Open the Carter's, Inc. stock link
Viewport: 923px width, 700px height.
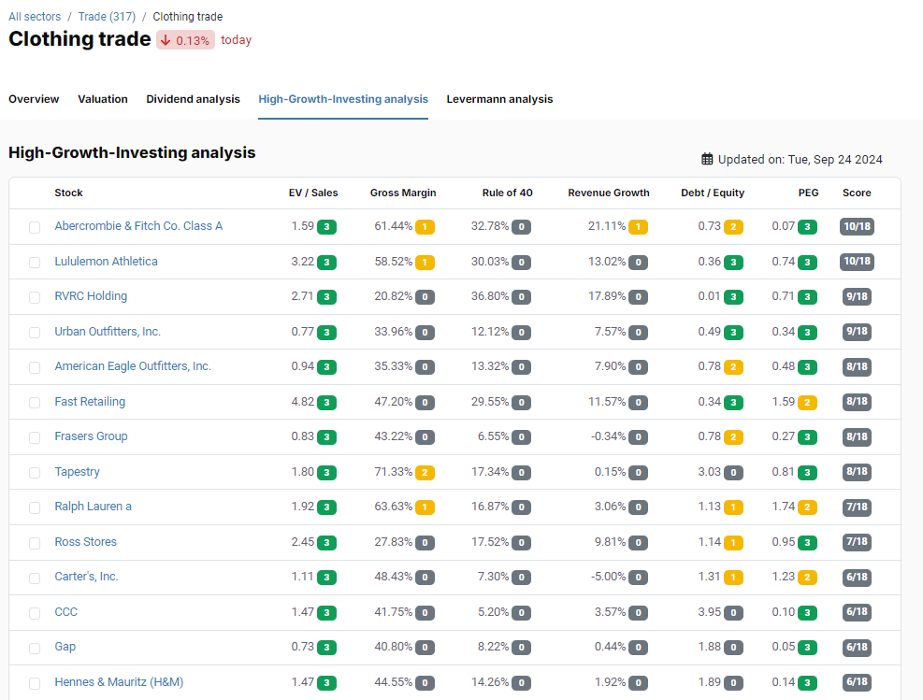coord(87,577)
